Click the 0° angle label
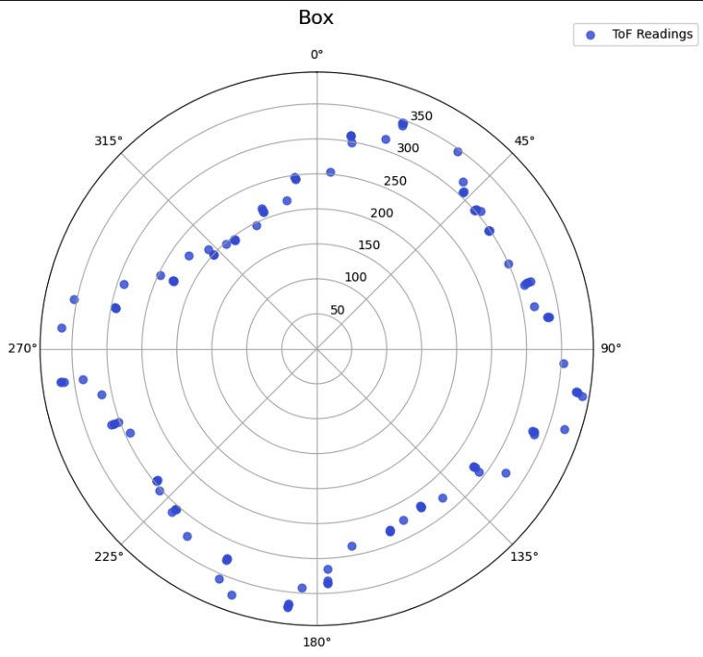This screenshot has width=703, height=657. point(317,54)
